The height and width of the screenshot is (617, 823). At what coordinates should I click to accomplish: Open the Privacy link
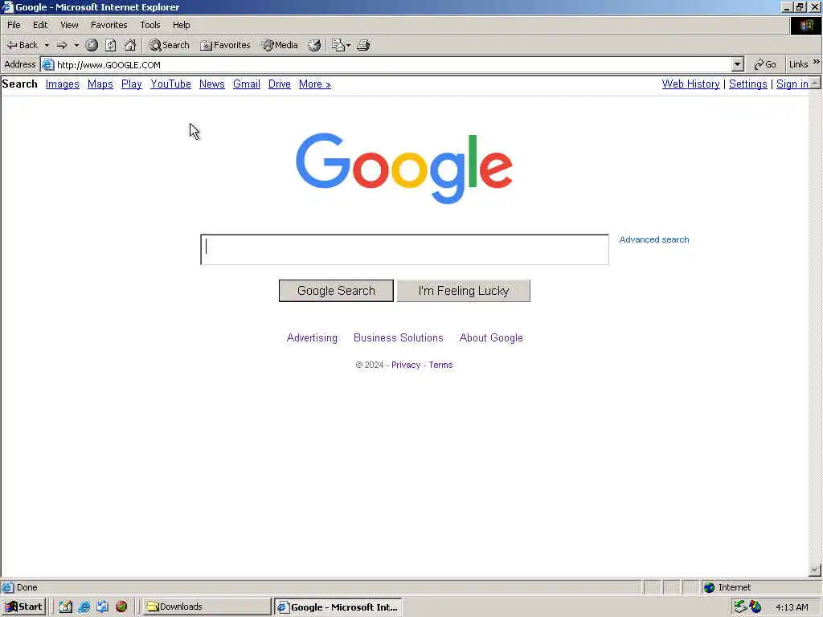coord(406,366)
